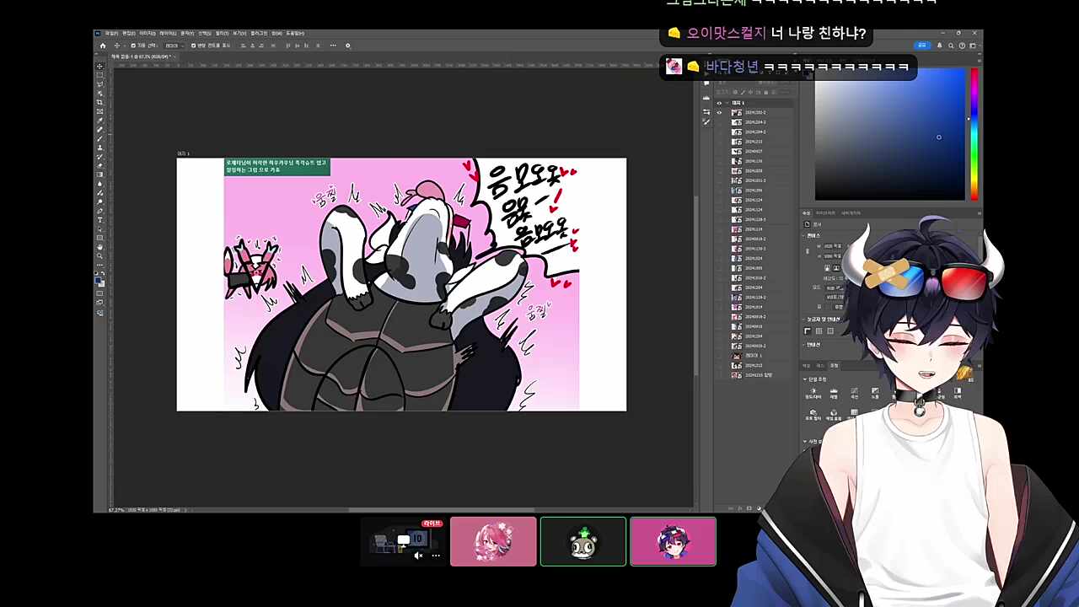Screen dimensions: 1079x607
Task: Open the Photoshop search icon
Action: click(x=952, y=46)
